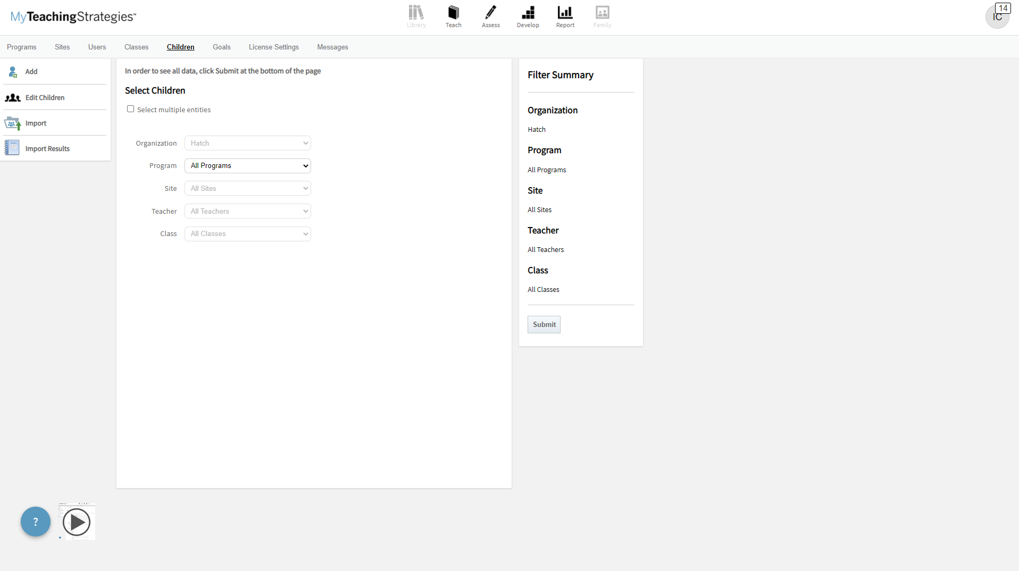Enable Select multiple entities checkbox

click(x=130, y=109)
